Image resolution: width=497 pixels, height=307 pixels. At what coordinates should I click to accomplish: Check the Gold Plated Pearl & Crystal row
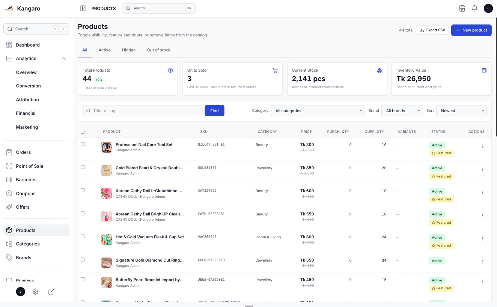click(x=83, y=167)
